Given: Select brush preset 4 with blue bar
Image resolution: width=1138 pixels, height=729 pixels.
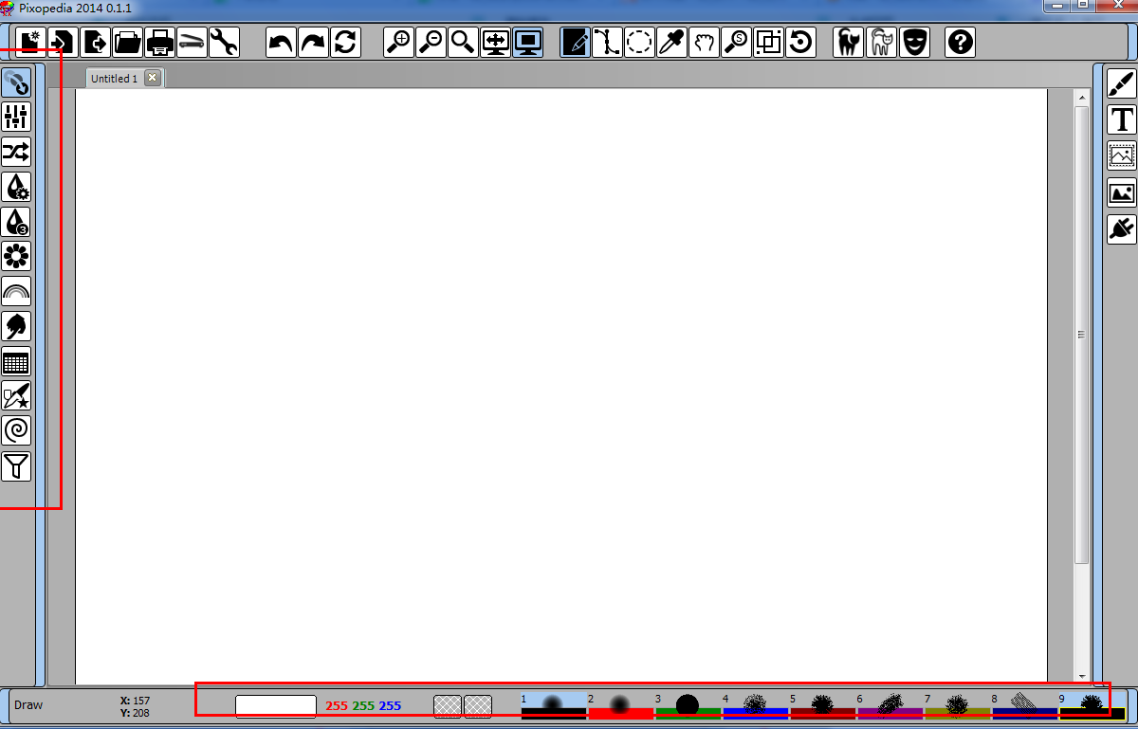Looking at the screenshot, I should (x=756, y=705).
